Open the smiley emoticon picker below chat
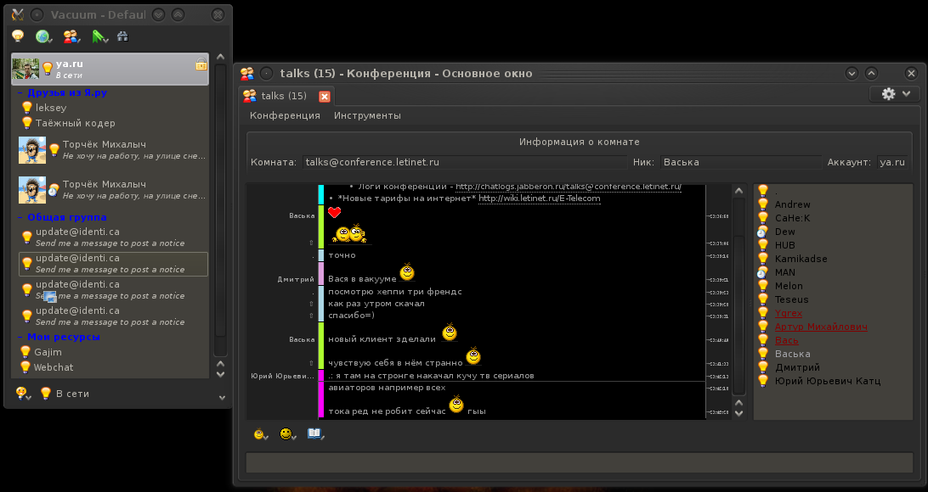The width and height of the screenshot is (928, 492). tap(287, 434)
